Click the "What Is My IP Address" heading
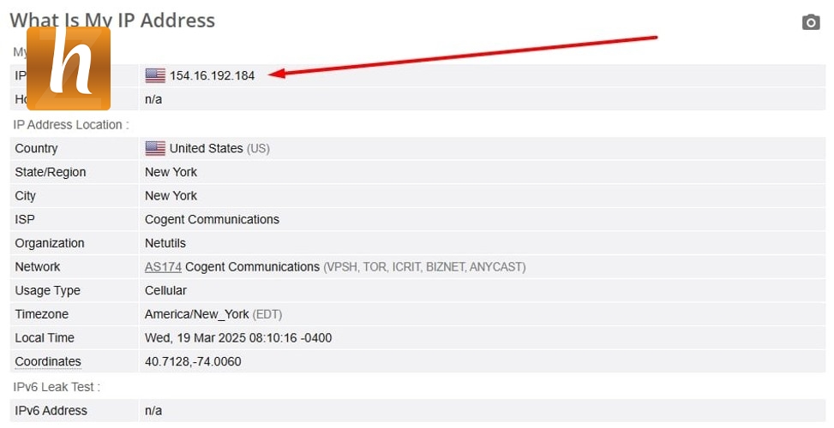Viewport: 834px width, 428px height. (112, 20)
